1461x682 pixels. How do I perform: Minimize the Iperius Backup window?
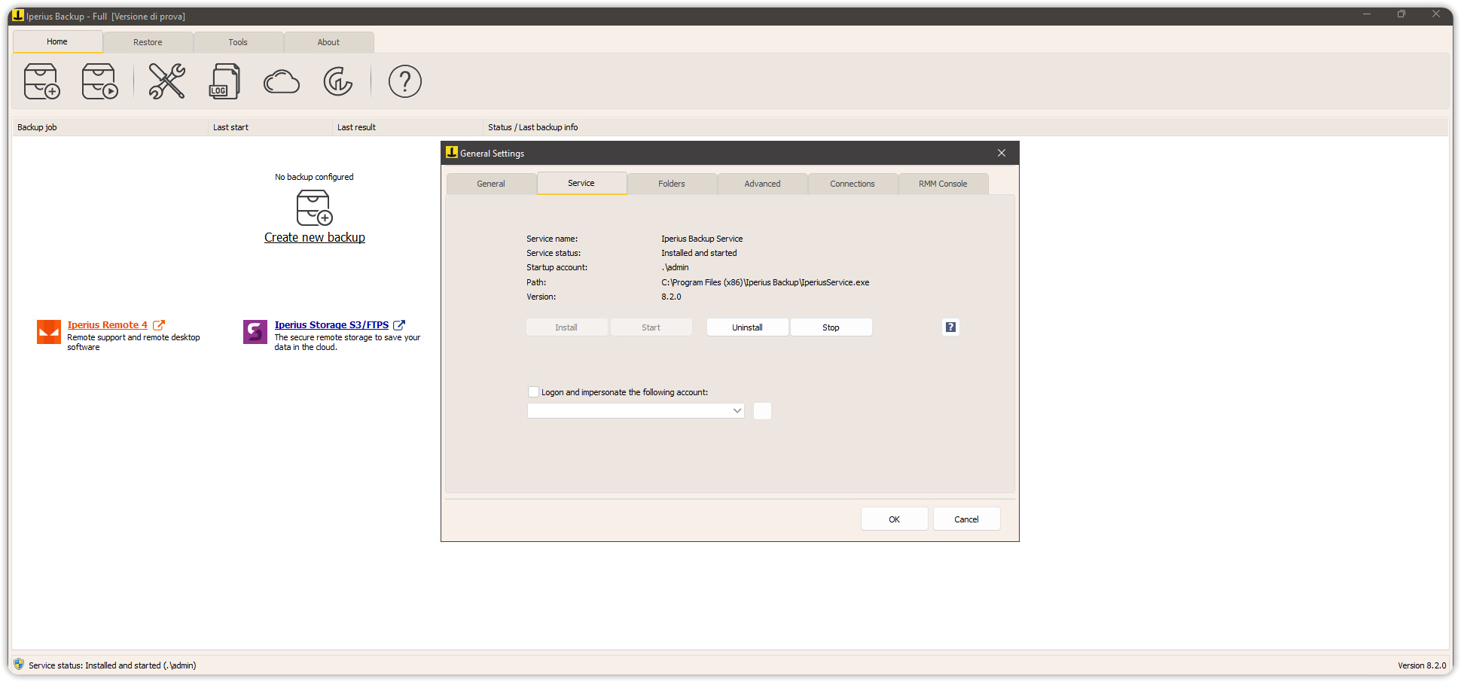click(1366, 14)
